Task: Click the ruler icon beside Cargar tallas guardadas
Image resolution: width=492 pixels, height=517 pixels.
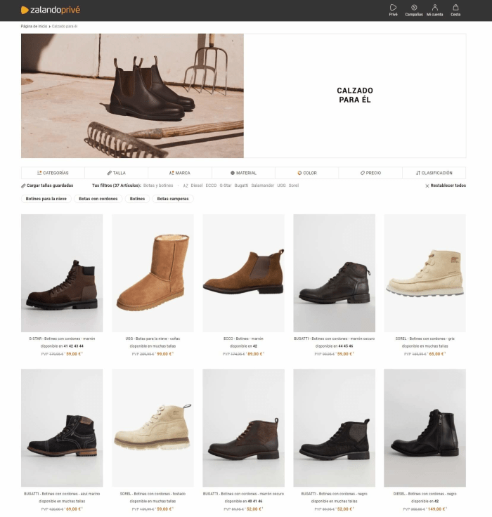Action: 23,186
